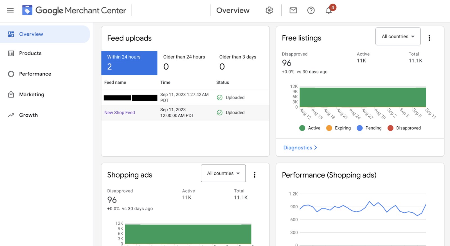The height and width of the screenshot is (246, 450).
Task: Click the redacted feed name link
Action: (x=130, y=98)
